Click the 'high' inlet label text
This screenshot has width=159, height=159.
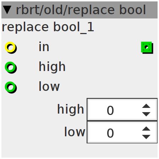(52, 67)
